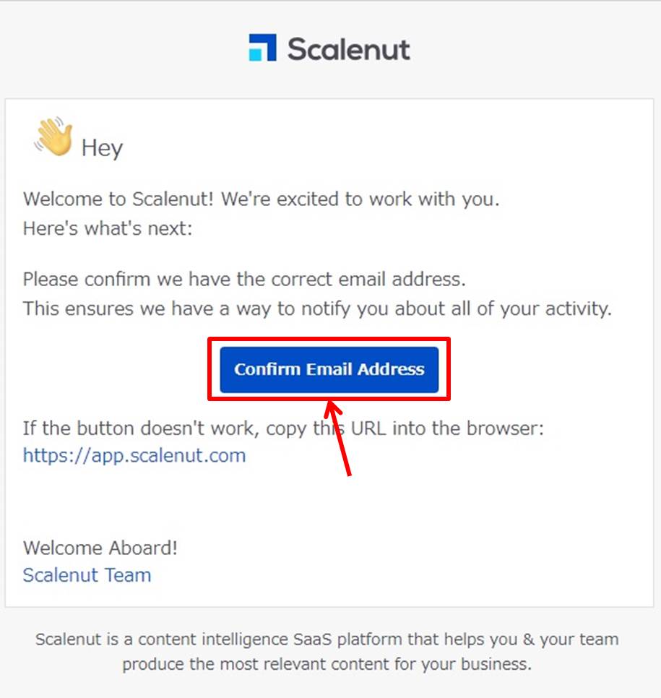This screenshot has width=661, height=698.
Task: Click the waving hand emoji
Action: [x=53, y=137]
